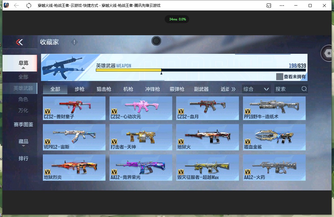Click the V badge on 地狱火

point(181,142)
